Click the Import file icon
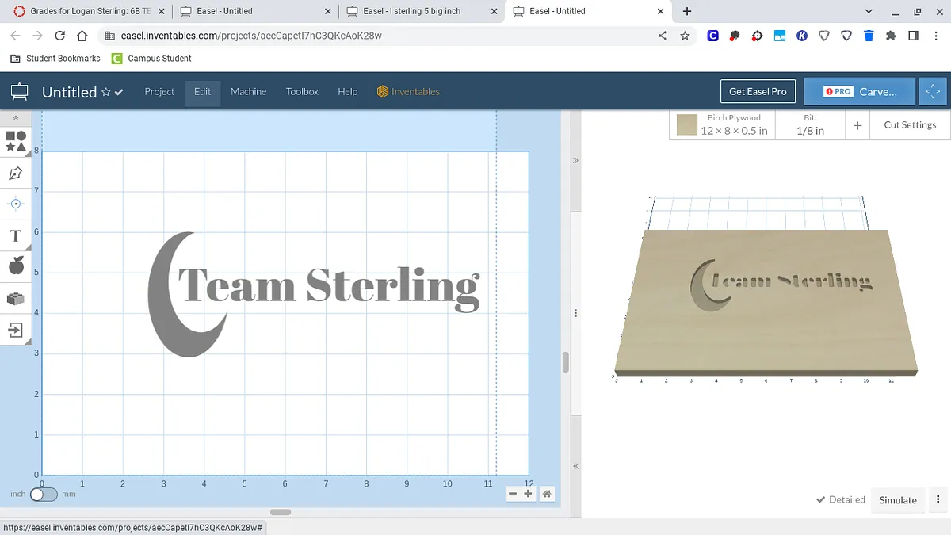 [16, 330]
